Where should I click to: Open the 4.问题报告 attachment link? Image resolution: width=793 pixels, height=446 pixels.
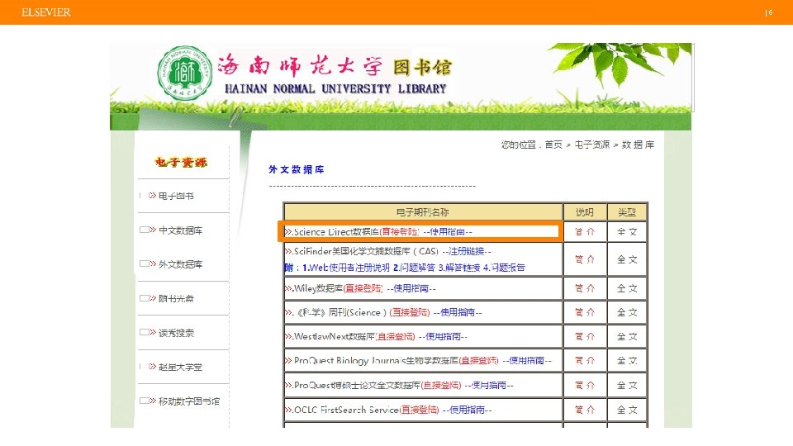click(x=504, y=267)
